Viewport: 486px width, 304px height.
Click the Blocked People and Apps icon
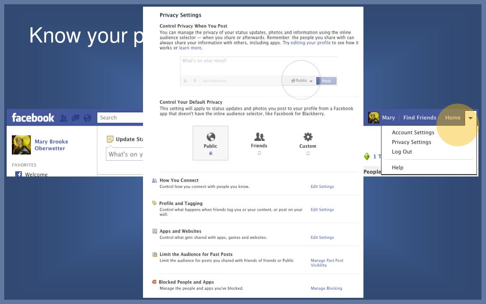154,282
